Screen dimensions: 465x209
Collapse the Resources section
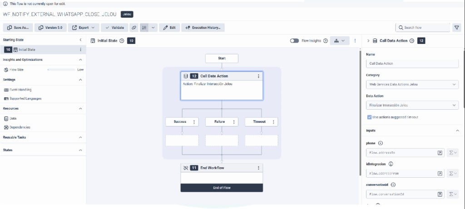[x=80, y=109]
